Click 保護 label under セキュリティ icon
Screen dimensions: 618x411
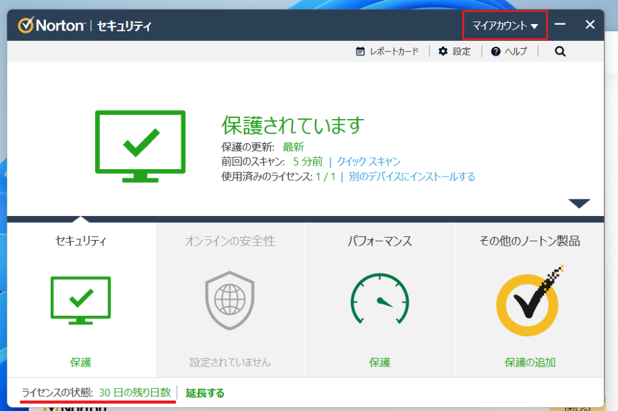81,362
